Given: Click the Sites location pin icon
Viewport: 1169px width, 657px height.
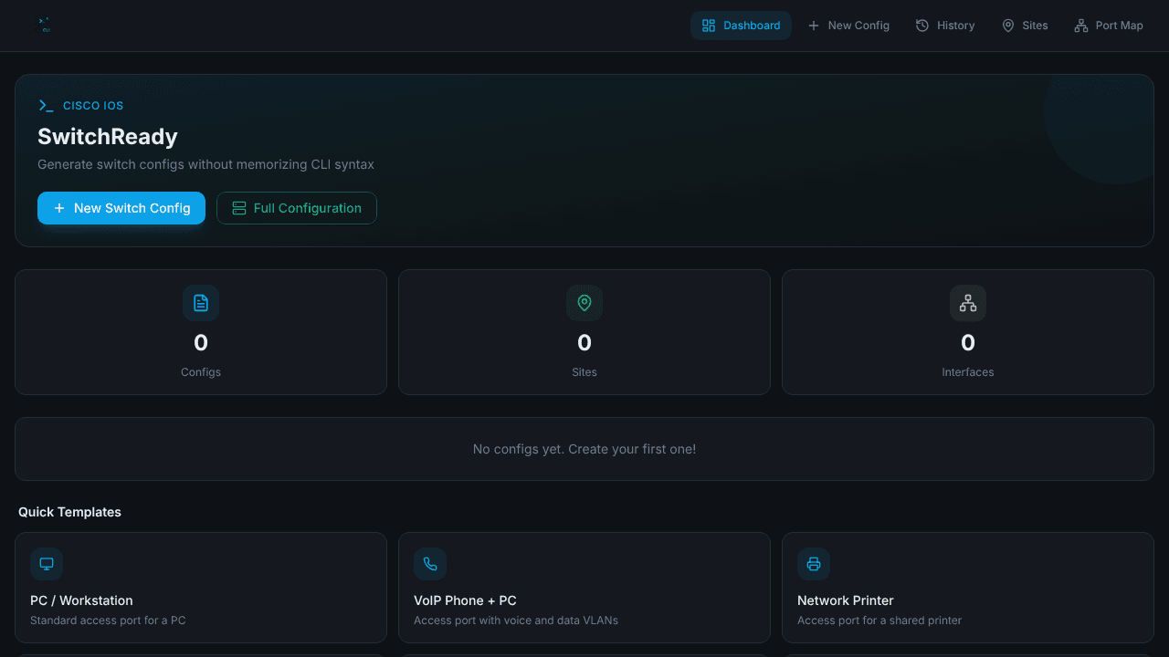Looking at the screenshot, I should (584, 303).
